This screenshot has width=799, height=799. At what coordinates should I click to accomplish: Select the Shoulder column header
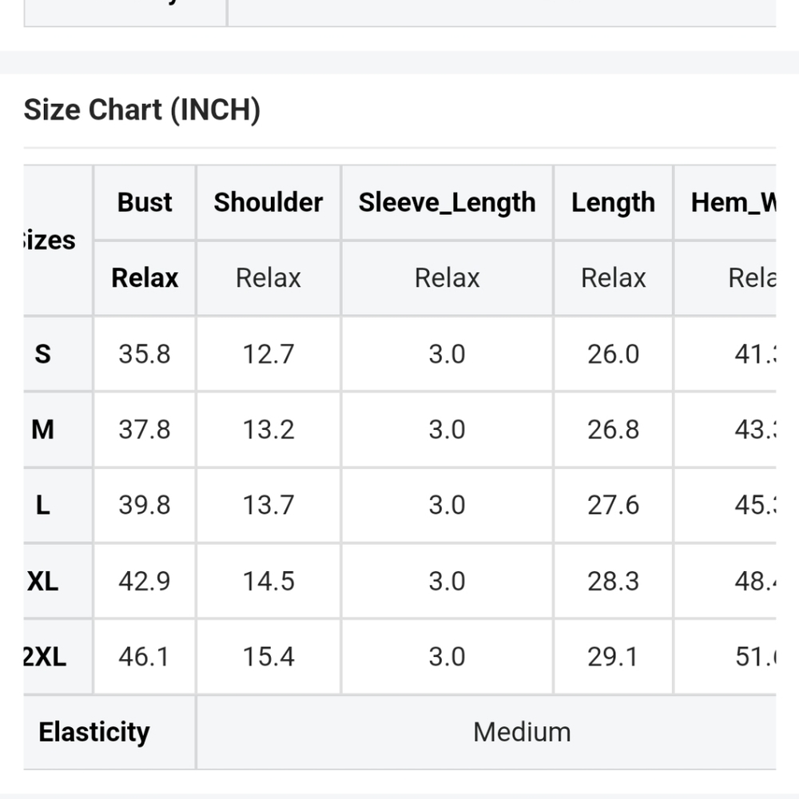(x=268, y=202)
